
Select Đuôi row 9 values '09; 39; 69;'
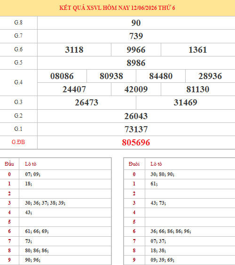[x=163, y=260]
